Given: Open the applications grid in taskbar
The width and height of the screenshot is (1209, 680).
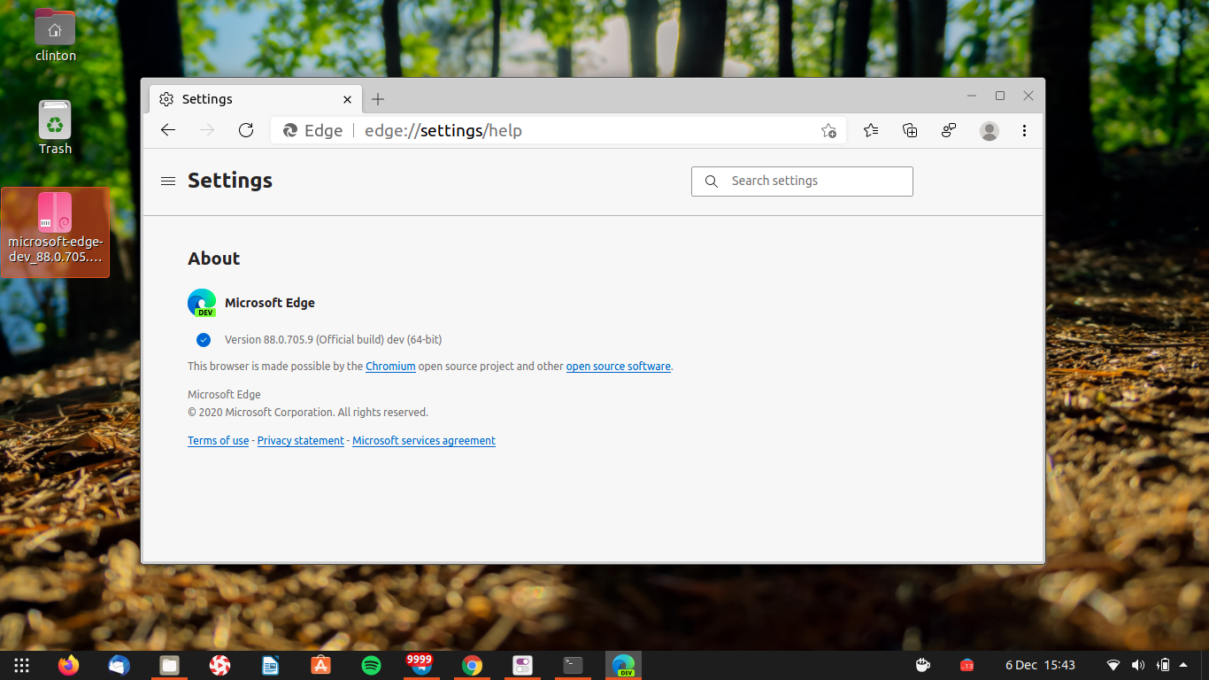Looking at the screenshot, I should click(x=22, y=665).
